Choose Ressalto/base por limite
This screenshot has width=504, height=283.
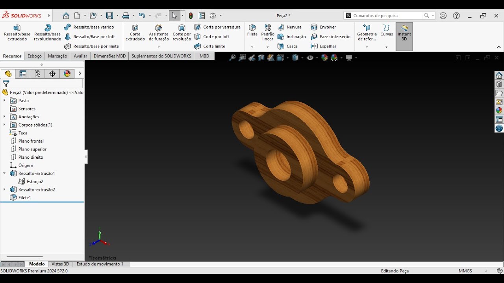point(91,46)
